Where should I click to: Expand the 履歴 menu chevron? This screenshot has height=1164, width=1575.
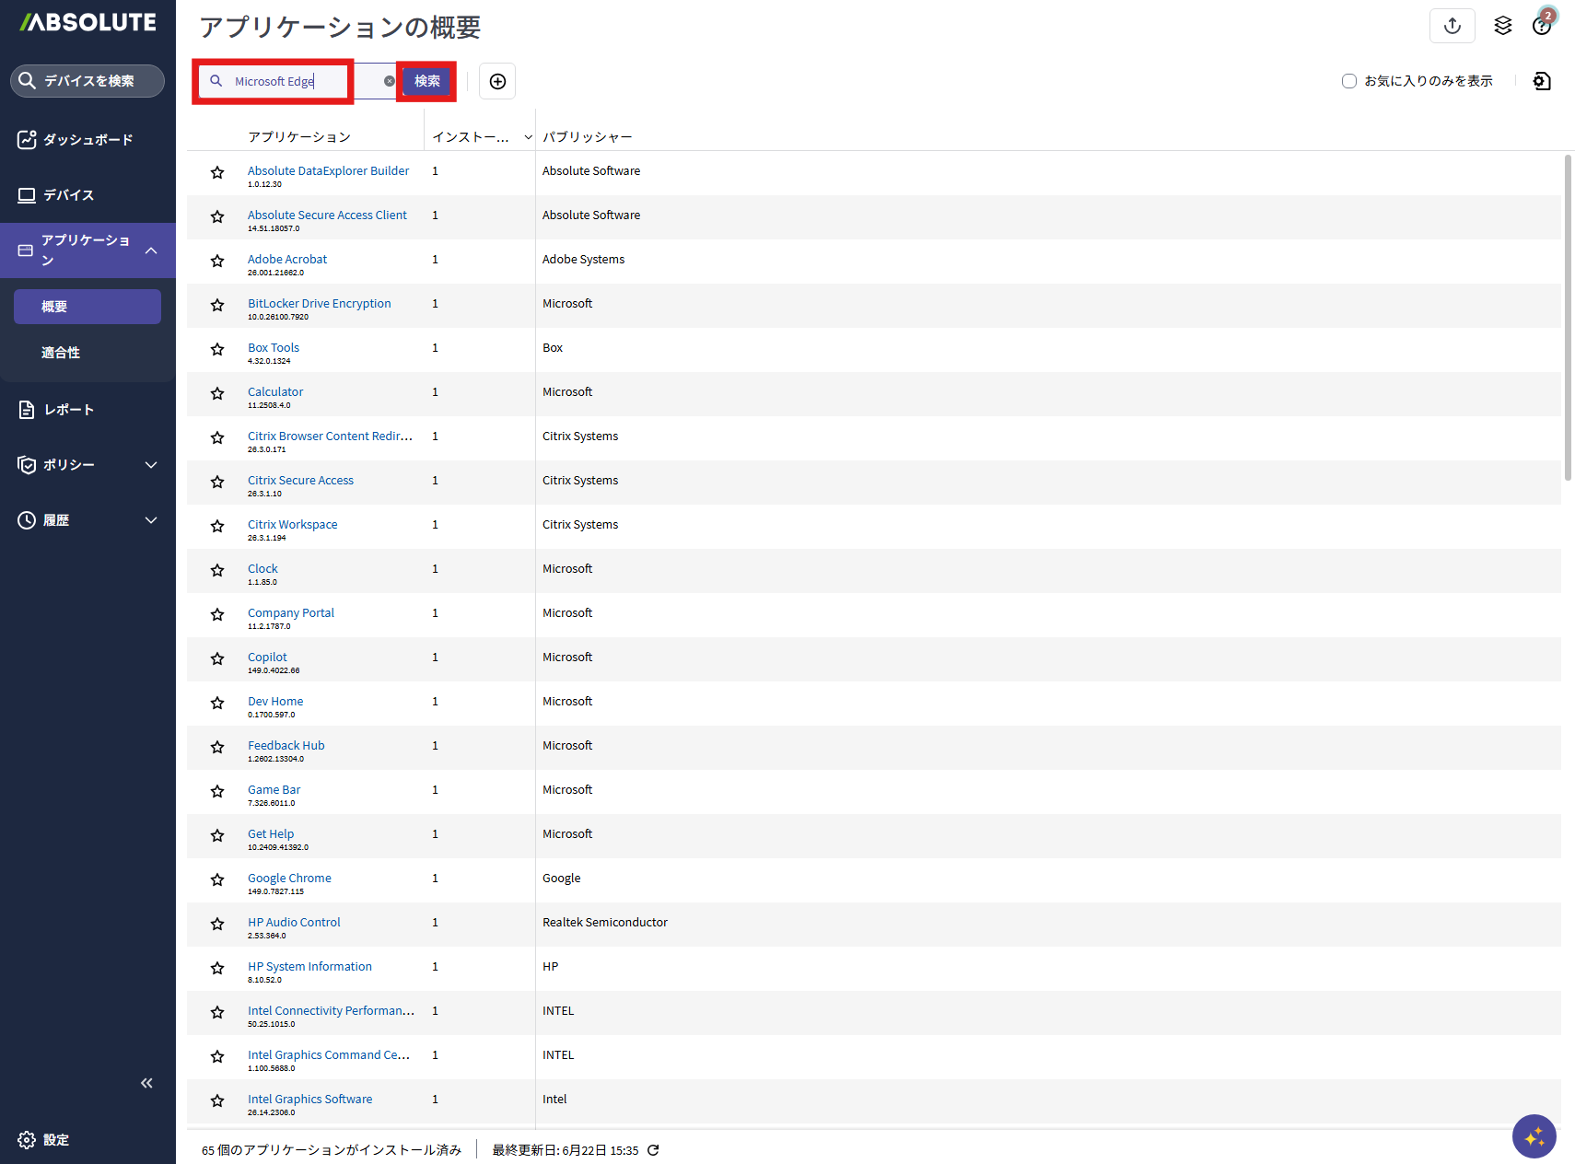click(151, 520)
